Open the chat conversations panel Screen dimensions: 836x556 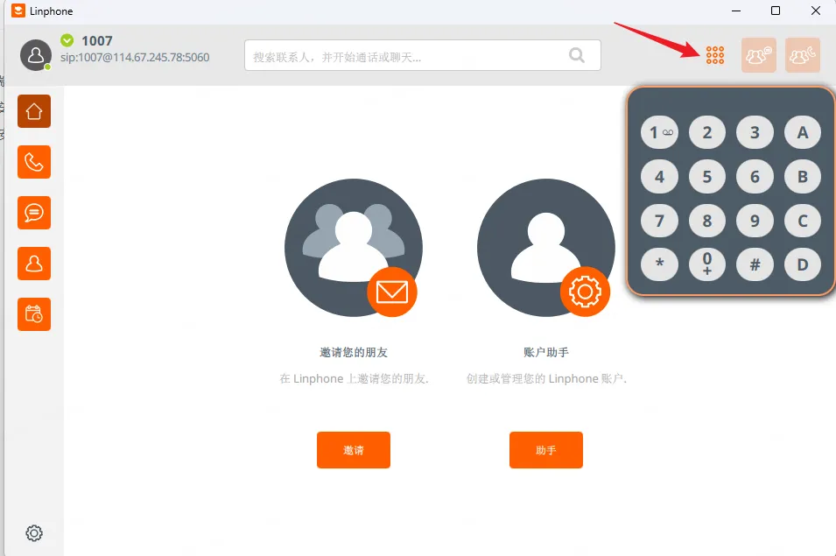tap(33, 213)
